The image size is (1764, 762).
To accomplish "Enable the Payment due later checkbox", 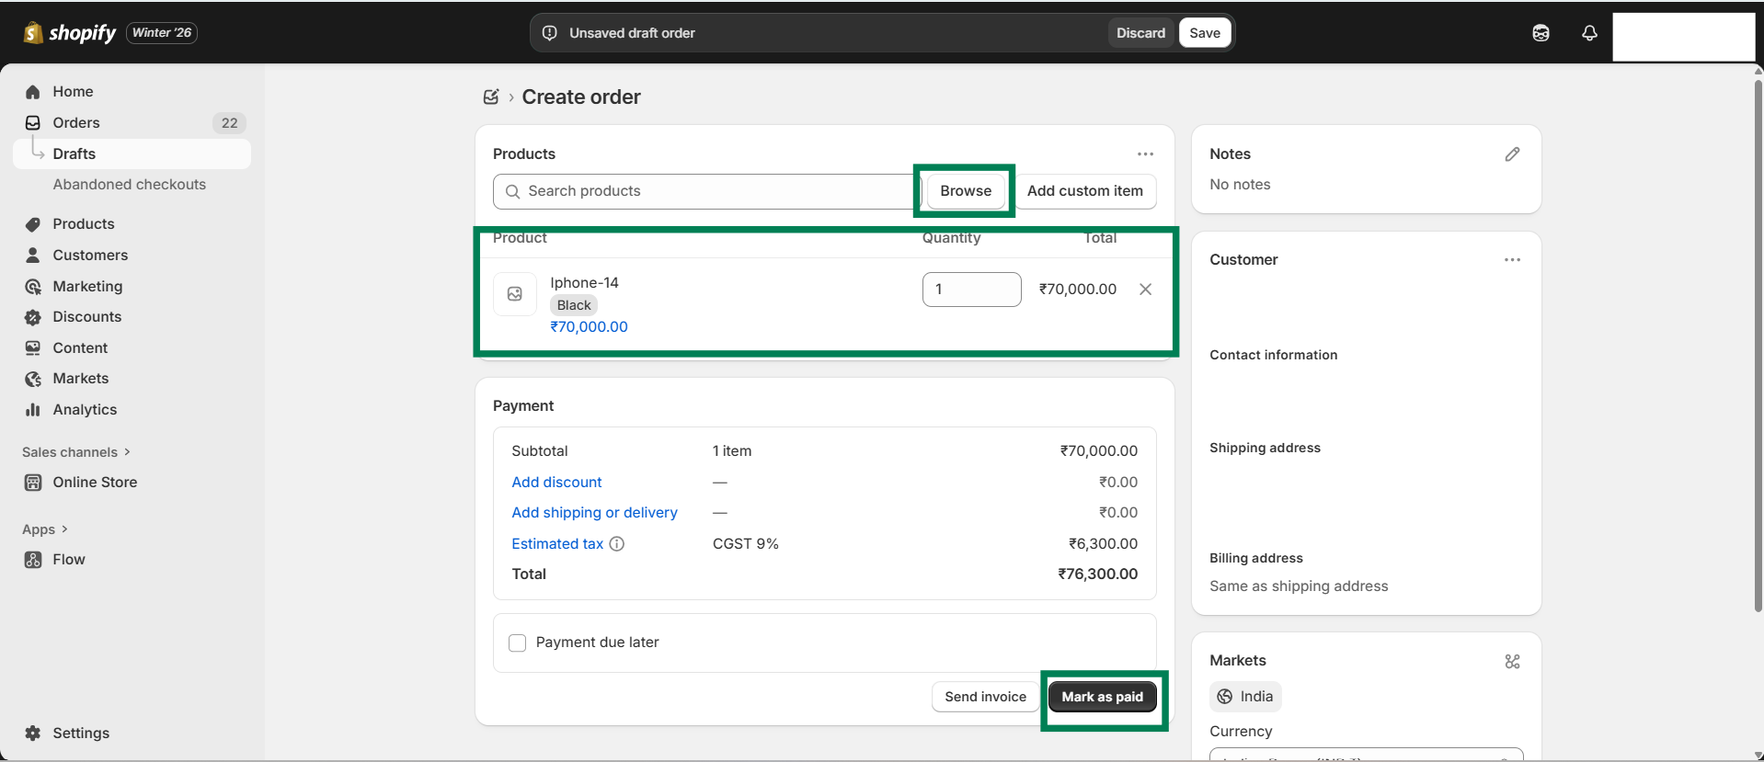I will (518, 643).
